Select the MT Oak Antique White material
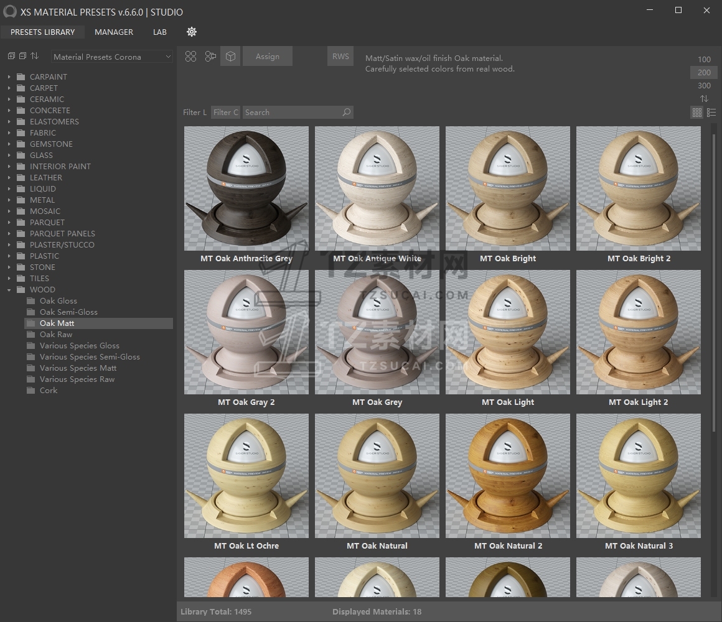The image size is (722, 622). click(377, 188)
